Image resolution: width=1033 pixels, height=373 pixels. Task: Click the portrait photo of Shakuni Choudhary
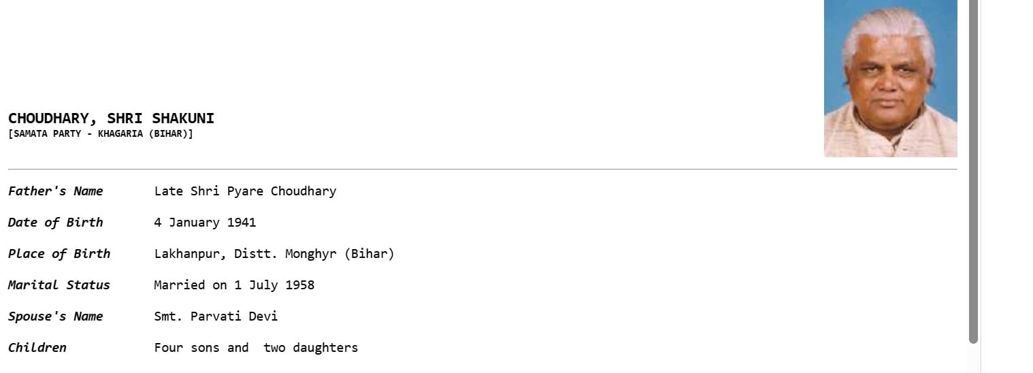click(890, 78)
